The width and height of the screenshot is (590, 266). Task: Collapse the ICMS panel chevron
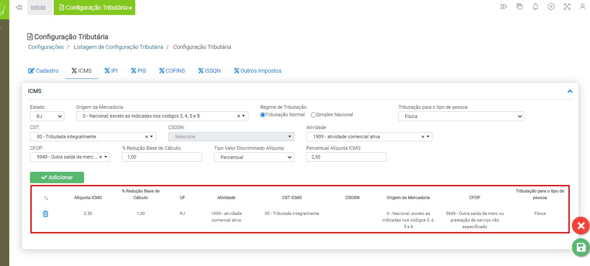(x=570, y=92)
